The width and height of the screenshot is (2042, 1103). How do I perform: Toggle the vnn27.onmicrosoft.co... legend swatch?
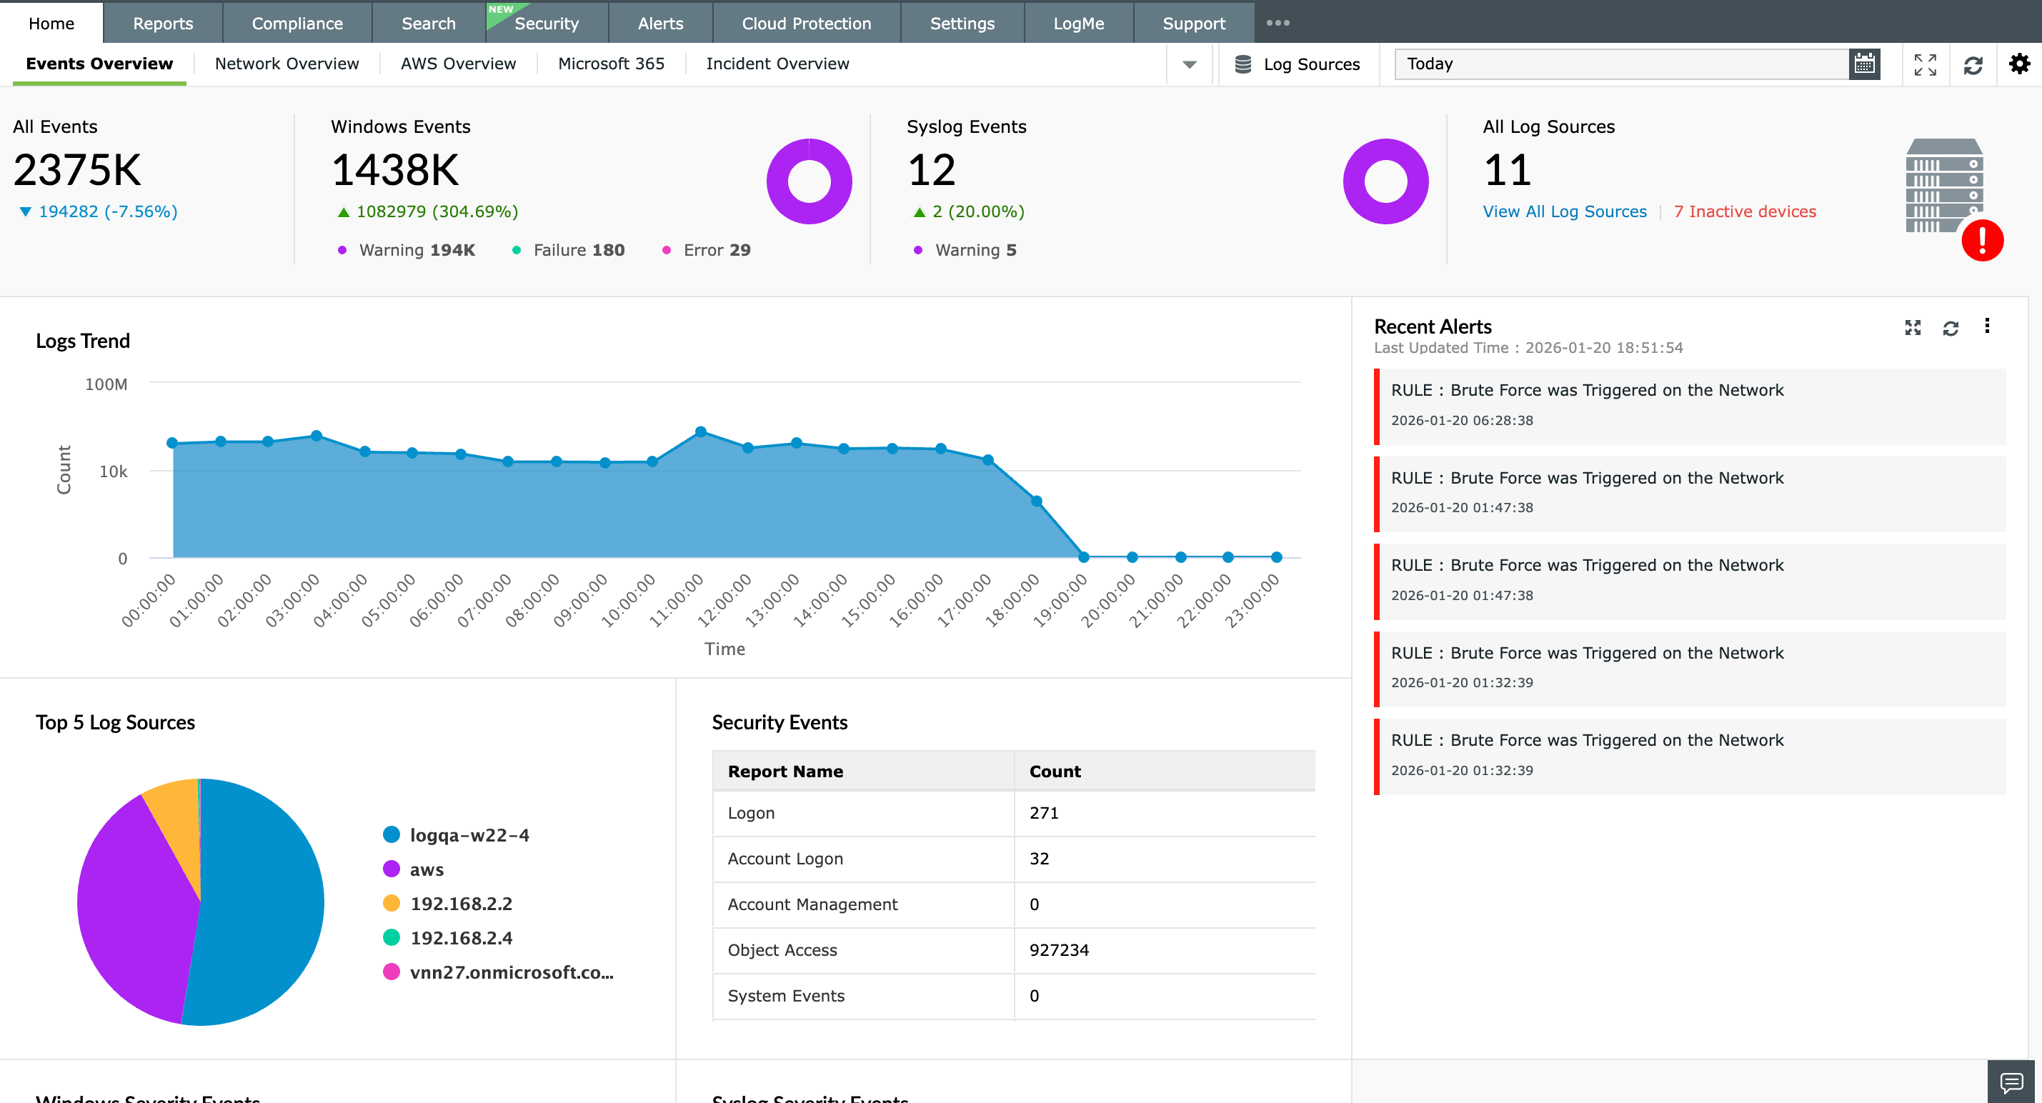point(392,972)
